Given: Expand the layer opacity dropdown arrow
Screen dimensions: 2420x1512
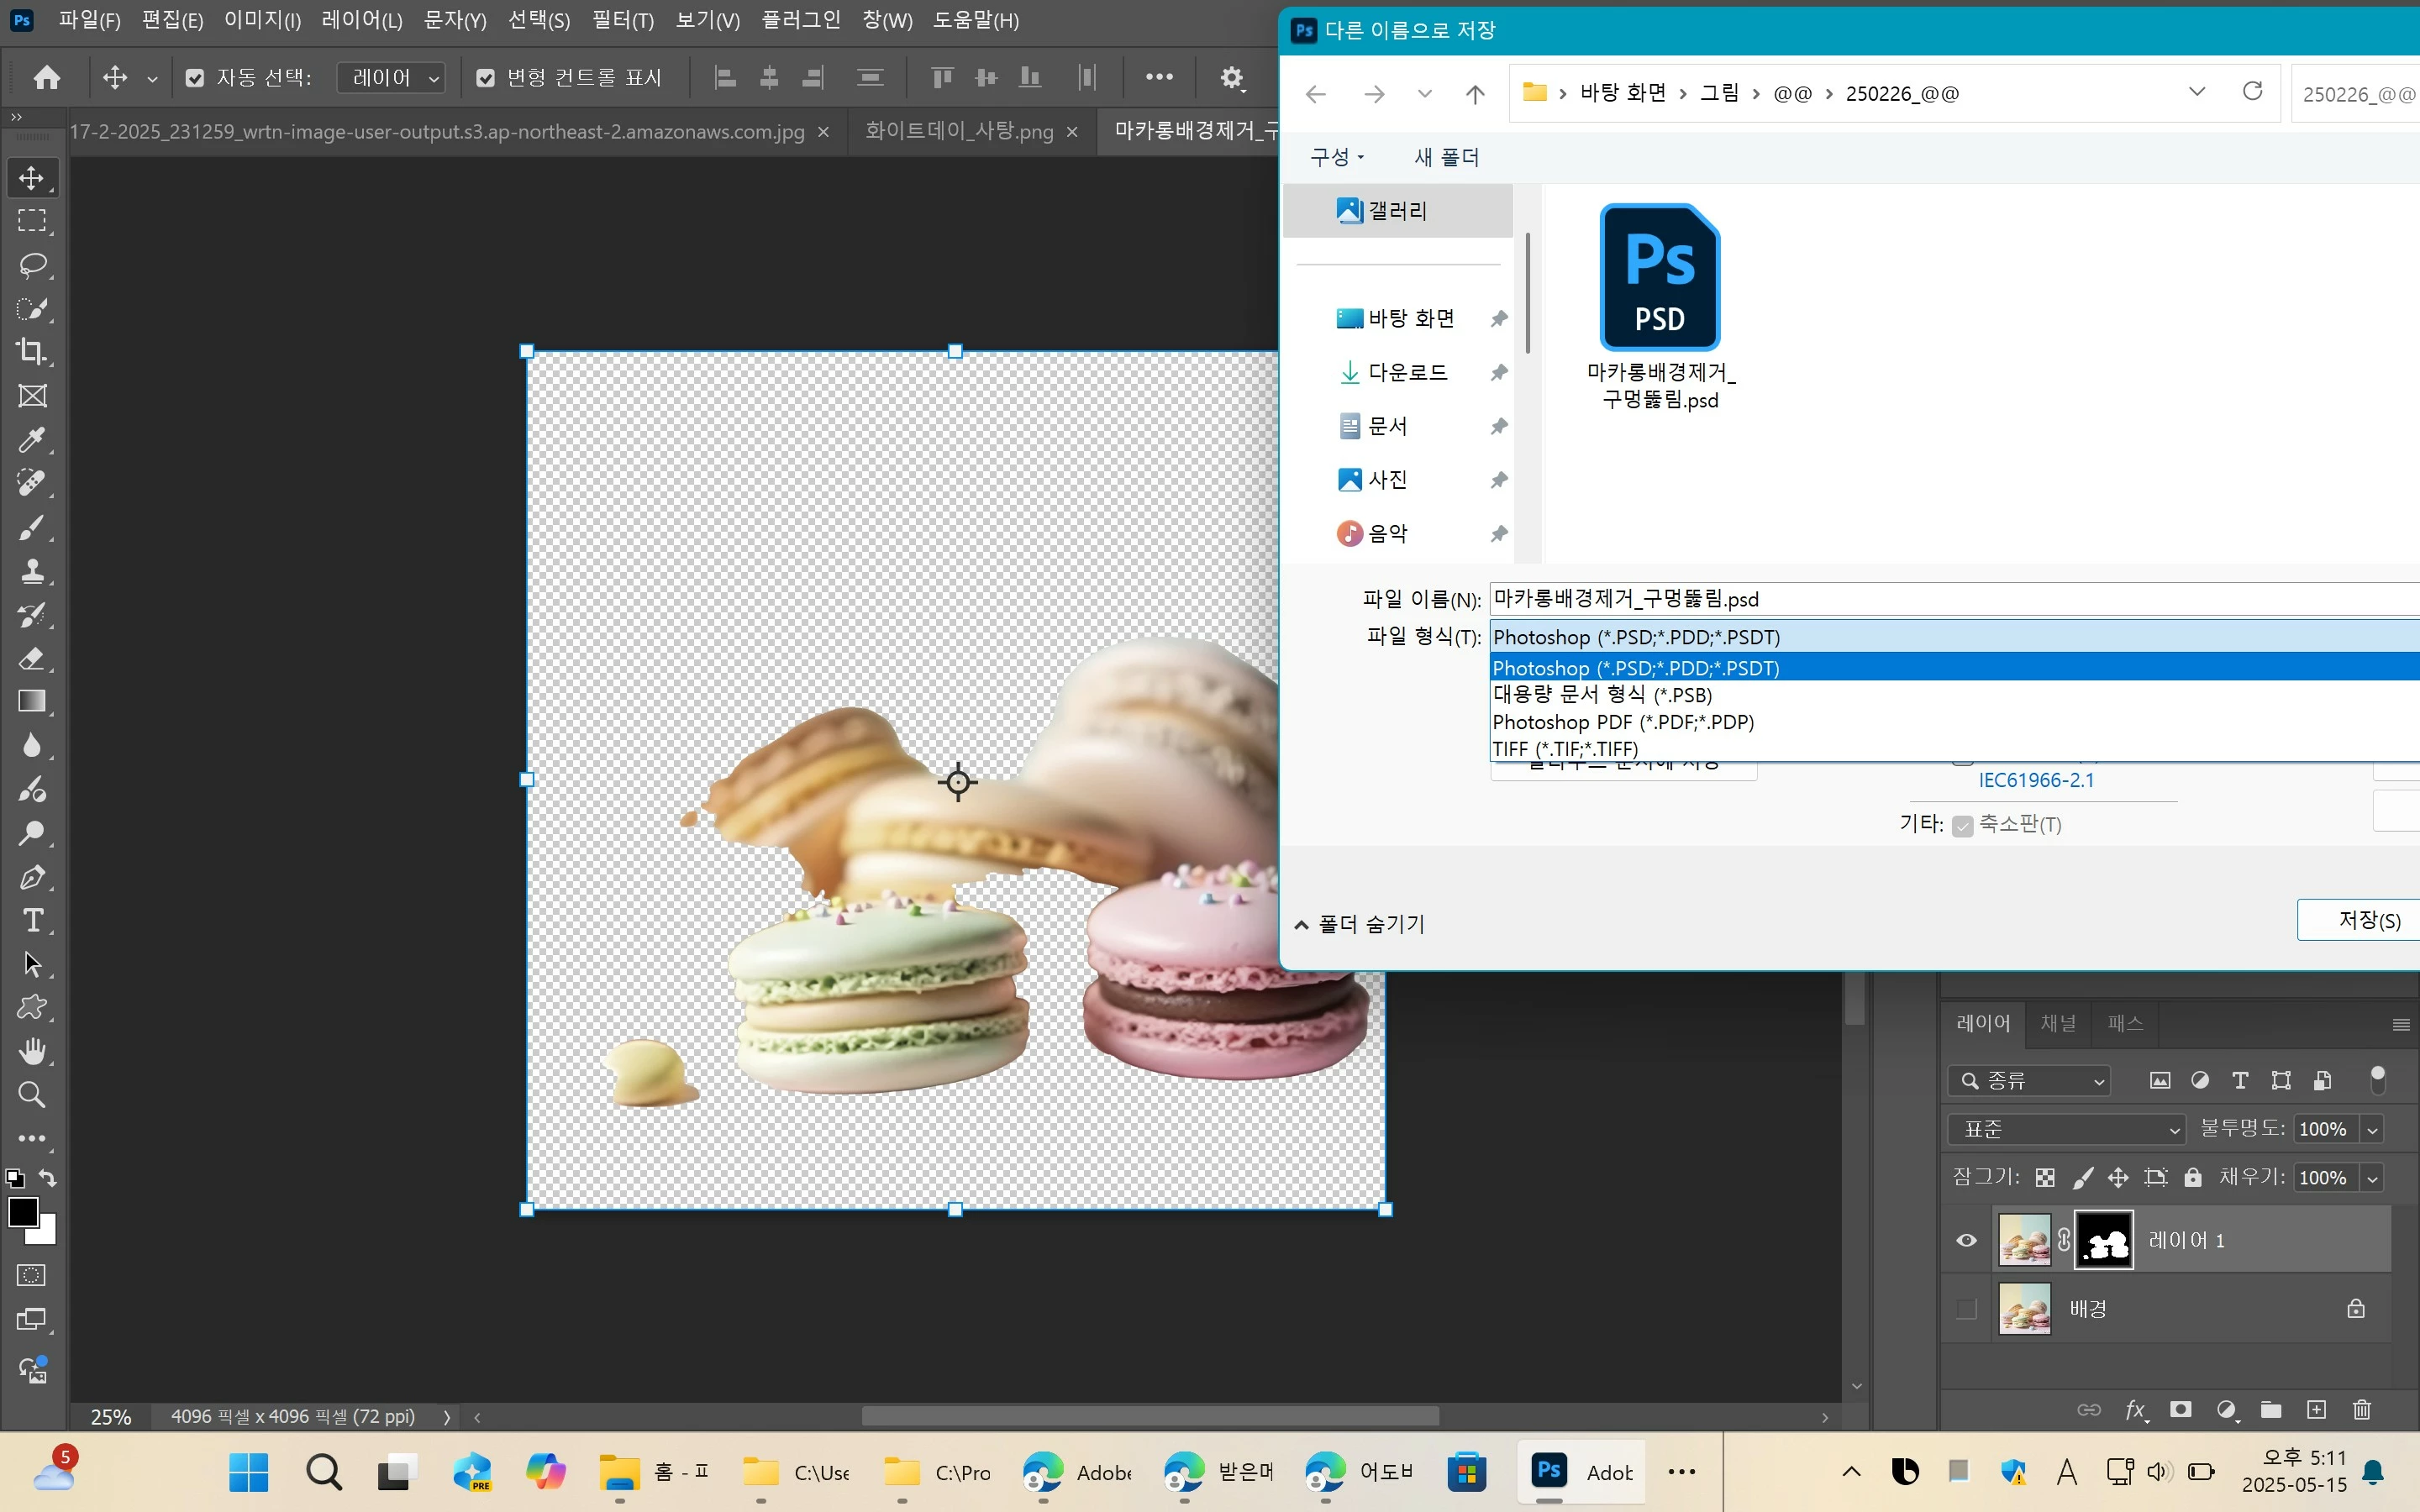Looking at the screenshot, I should pyautogui.click(x=2372, y=1130).
